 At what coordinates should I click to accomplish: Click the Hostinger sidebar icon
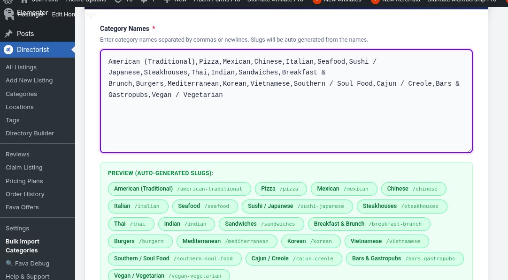coord(9,14)
